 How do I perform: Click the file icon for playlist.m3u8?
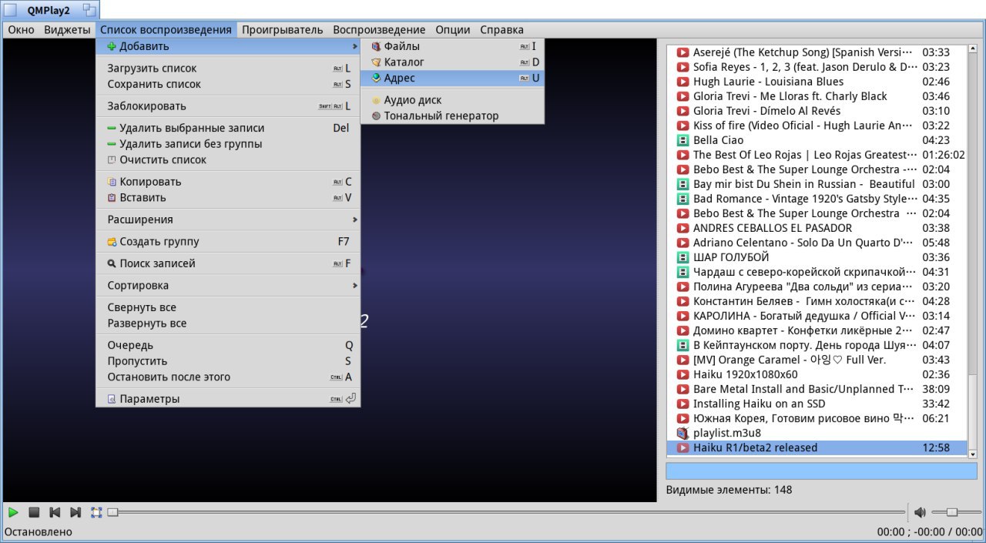682,433
